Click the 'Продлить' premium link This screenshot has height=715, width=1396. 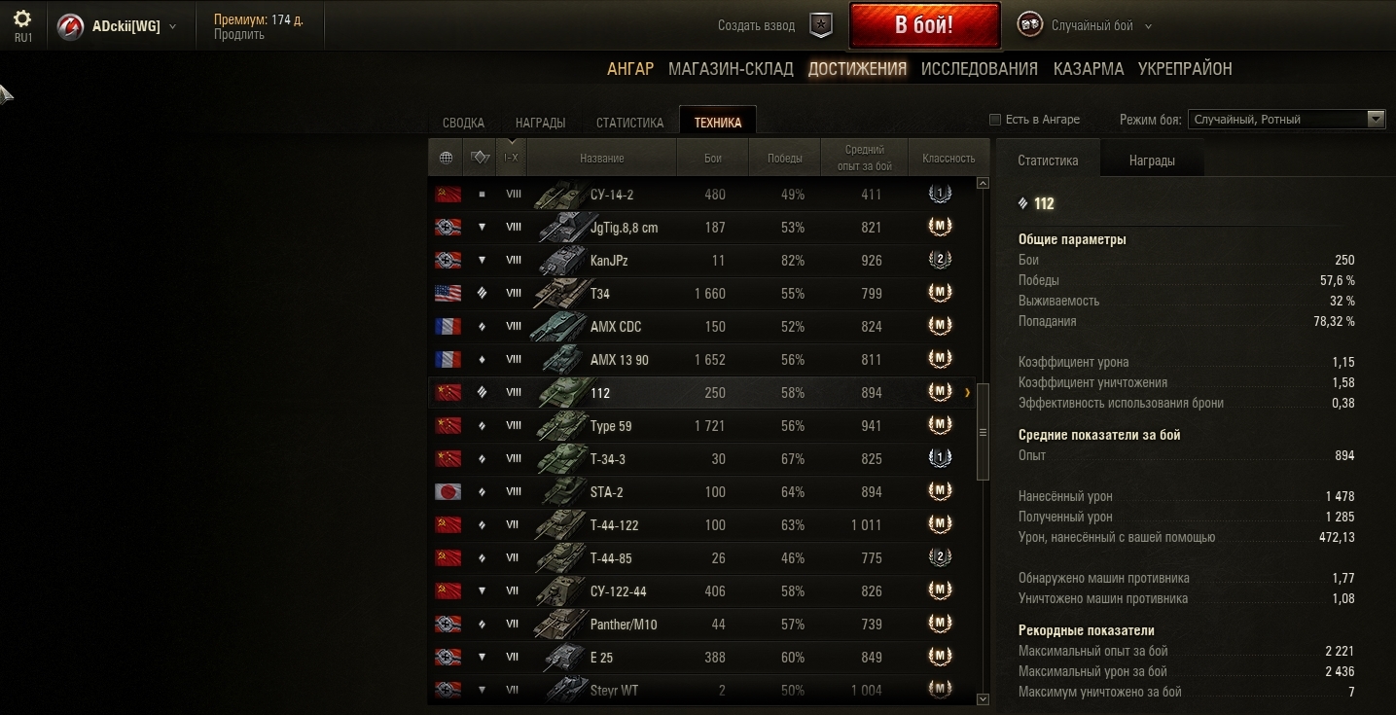[x=239, y=35]
